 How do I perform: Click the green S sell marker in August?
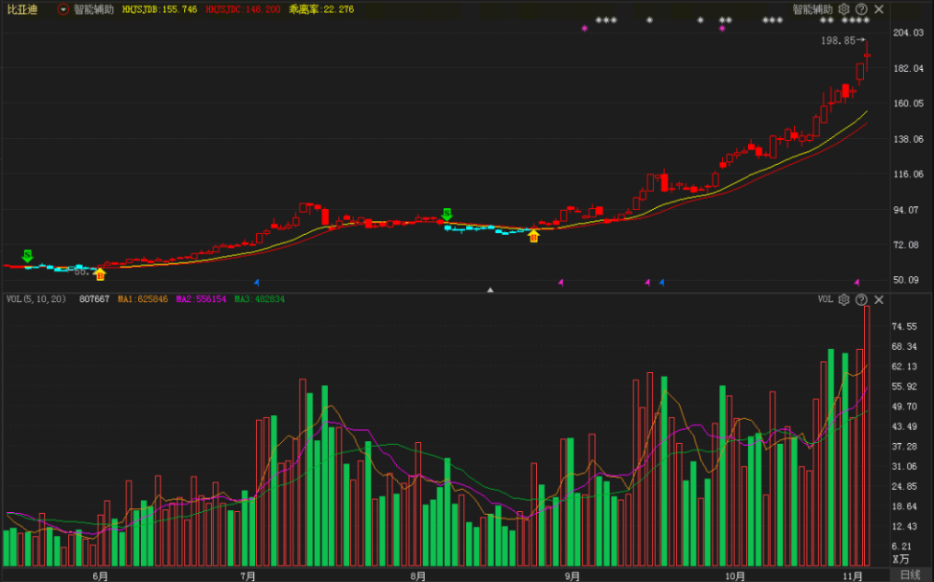tap(446, 215)
